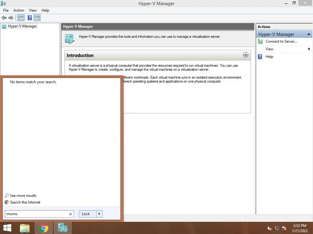Click the Hyper-V Manager title bar app icon
Image resolution: width=313 pixels, height=234 pixels.
[3, 3]
